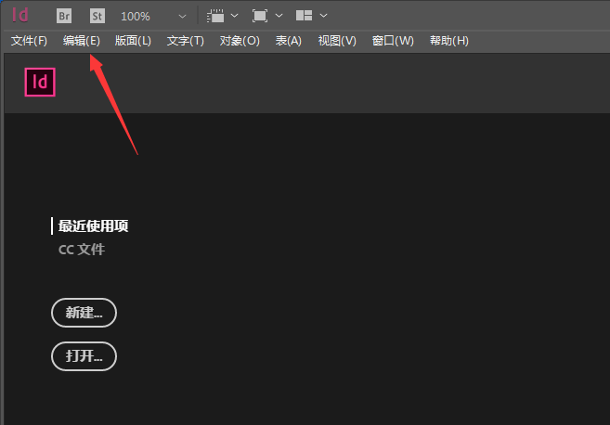Click the 打开... button

click(x=84, y=356)
